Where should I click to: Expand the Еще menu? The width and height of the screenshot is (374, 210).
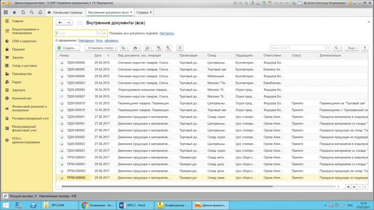(352, 48)
